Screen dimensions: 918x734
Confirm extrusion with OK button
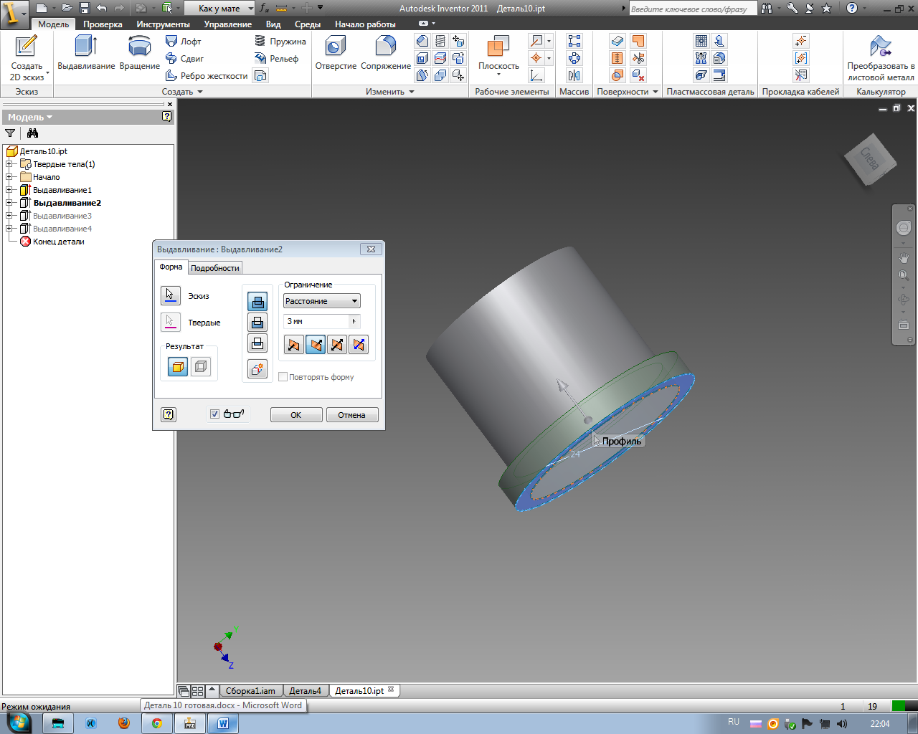tap(295, 414)
